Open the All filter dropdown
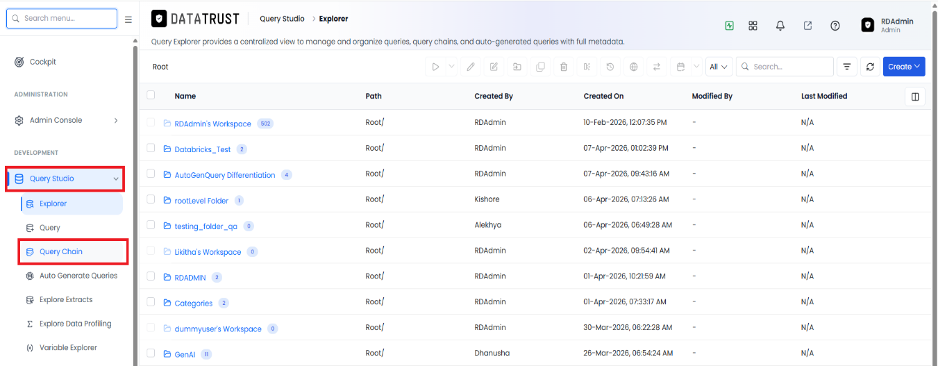The width and height of the screenshot is (938, 366). 719,67
